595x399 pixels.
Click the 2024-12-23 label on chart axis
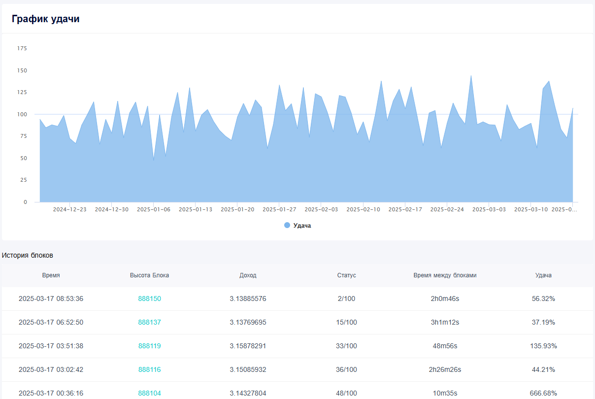tap(69, 209)
